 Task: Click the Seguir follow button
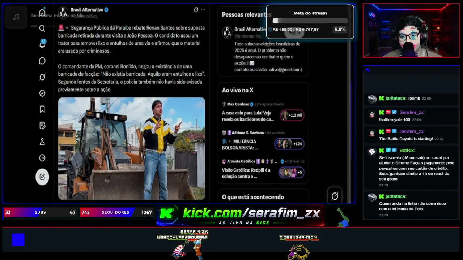pos(294,33)
